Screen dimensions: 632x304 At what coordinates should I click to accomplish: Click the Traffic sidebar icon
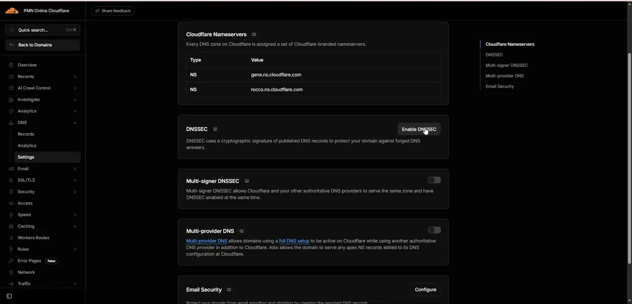[11, 284]
